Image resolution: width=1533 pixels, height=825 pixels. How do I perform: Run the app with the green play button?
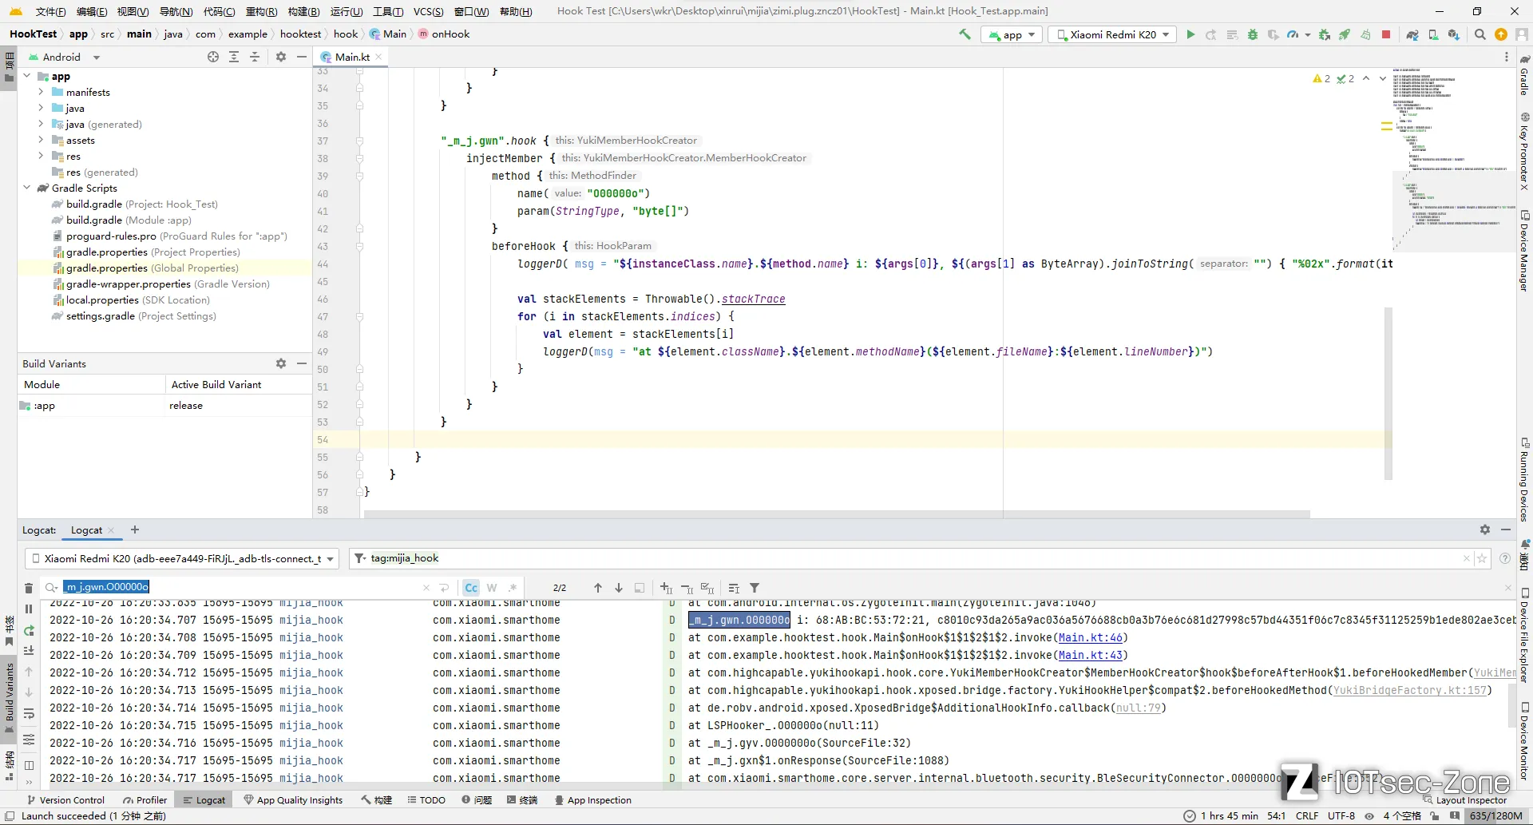pos(1190,34)
